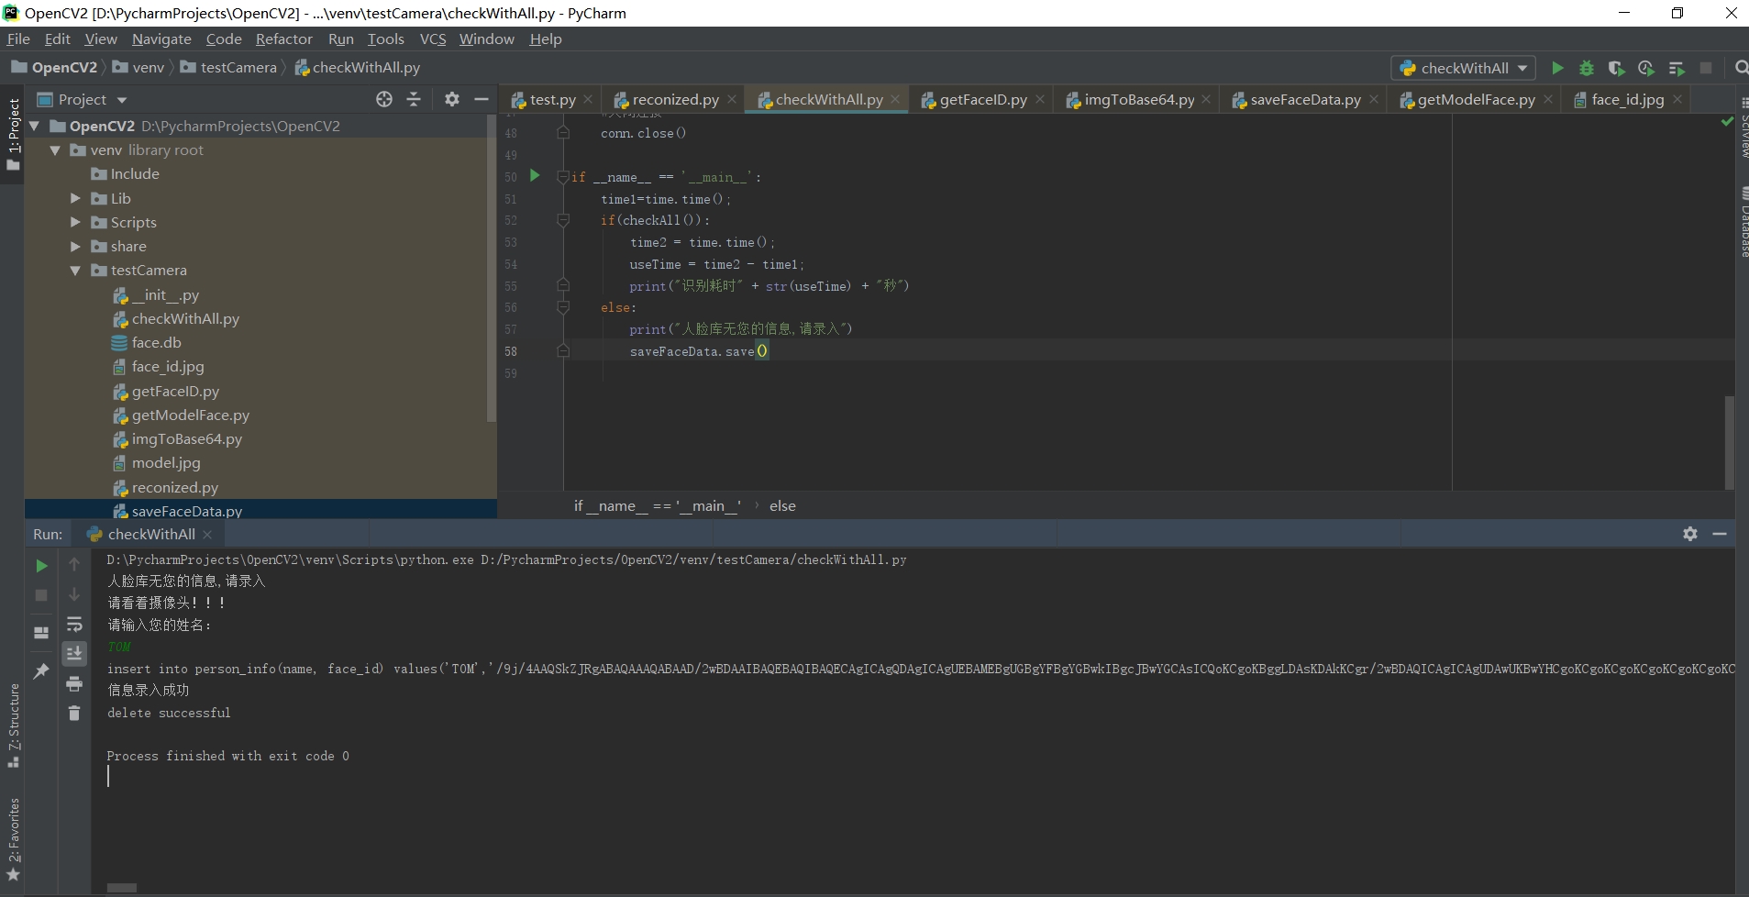Click OpenCV2 in the navigation breadcrumb
Image resolution: width=1749 pixels, height=897 pixels.
coord(55,67)
